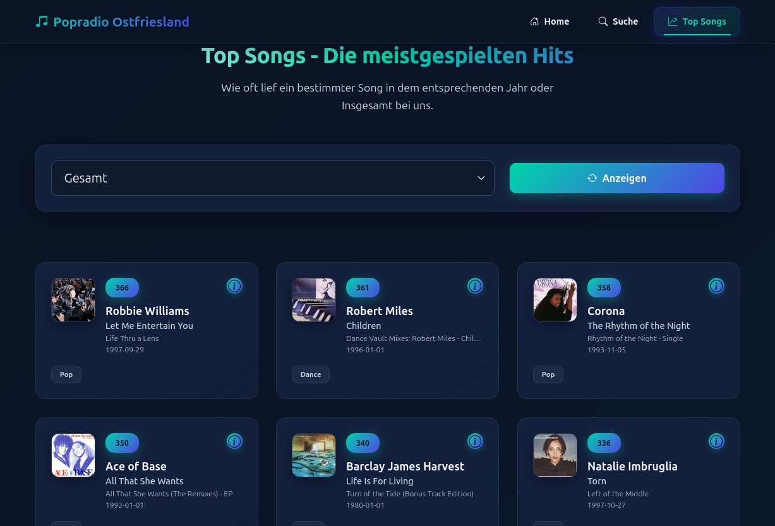Click the magnifier icon beside Suche

coord(603,21)
